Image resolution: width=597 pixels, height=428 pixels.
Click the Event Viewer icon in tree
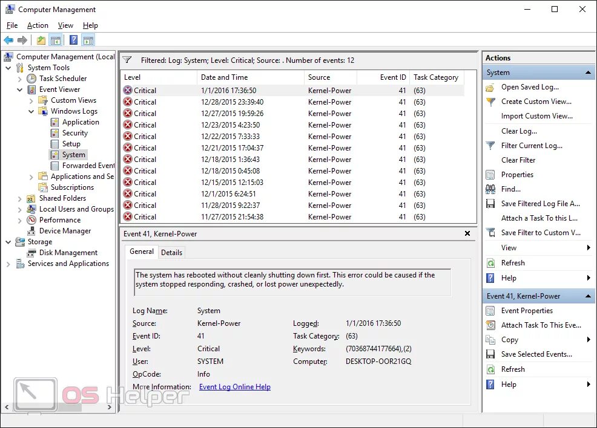coord(31,89)
